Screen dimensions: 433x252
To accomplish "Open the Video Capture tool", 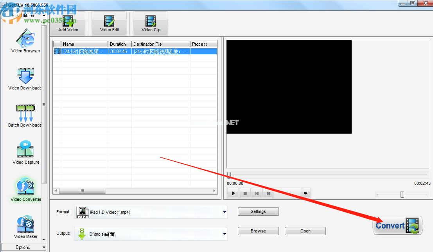I will tap(26, 152).
